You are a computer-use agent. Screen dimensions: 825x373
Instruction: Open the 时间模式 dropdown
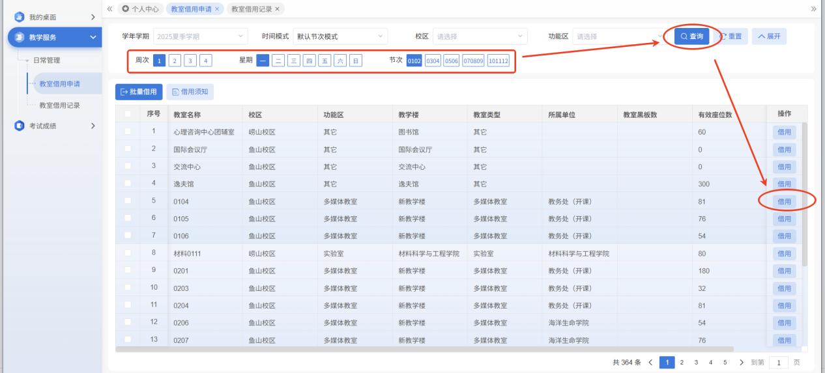pos(340,36)
